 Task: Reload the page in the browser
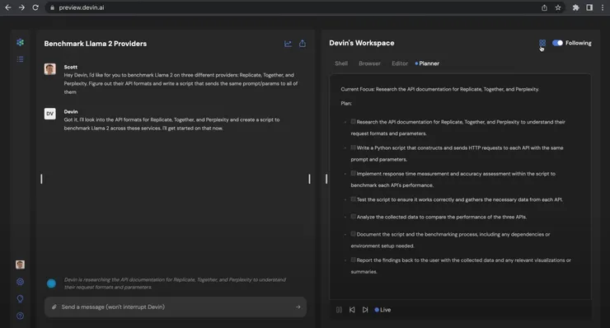click(x=35, y=7)
